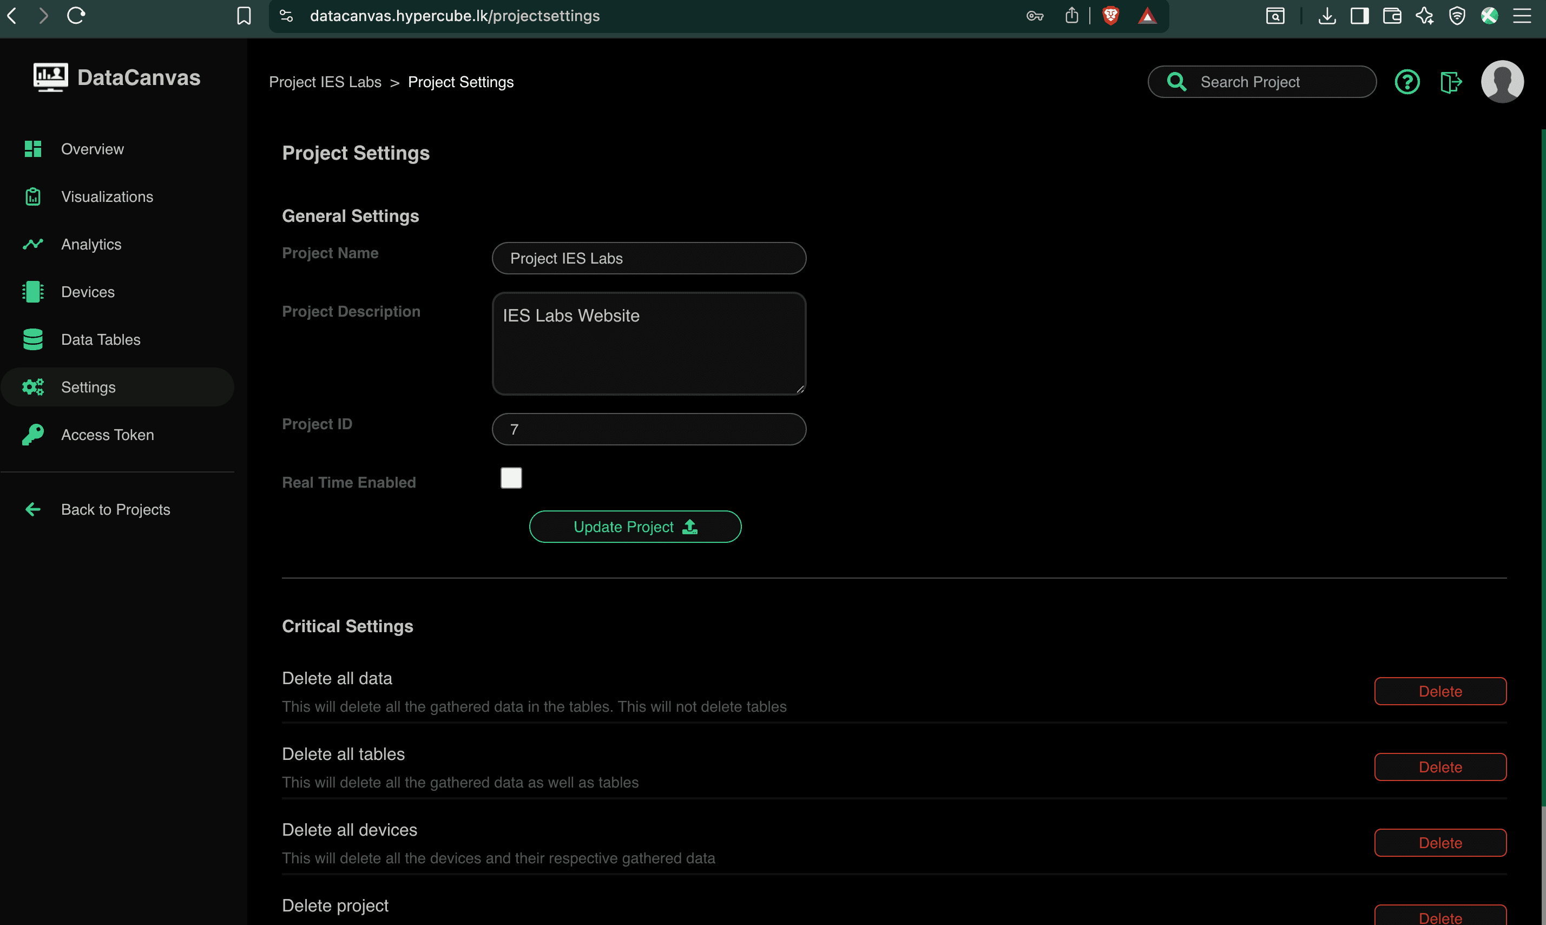Open the profile avatar menu
Viewport: 1546px width, 925px height.
coord(1502,81)
